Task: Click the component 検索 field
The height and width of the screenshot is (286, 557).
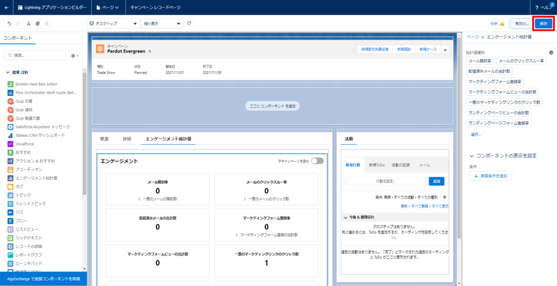Action: coord(35,55)
